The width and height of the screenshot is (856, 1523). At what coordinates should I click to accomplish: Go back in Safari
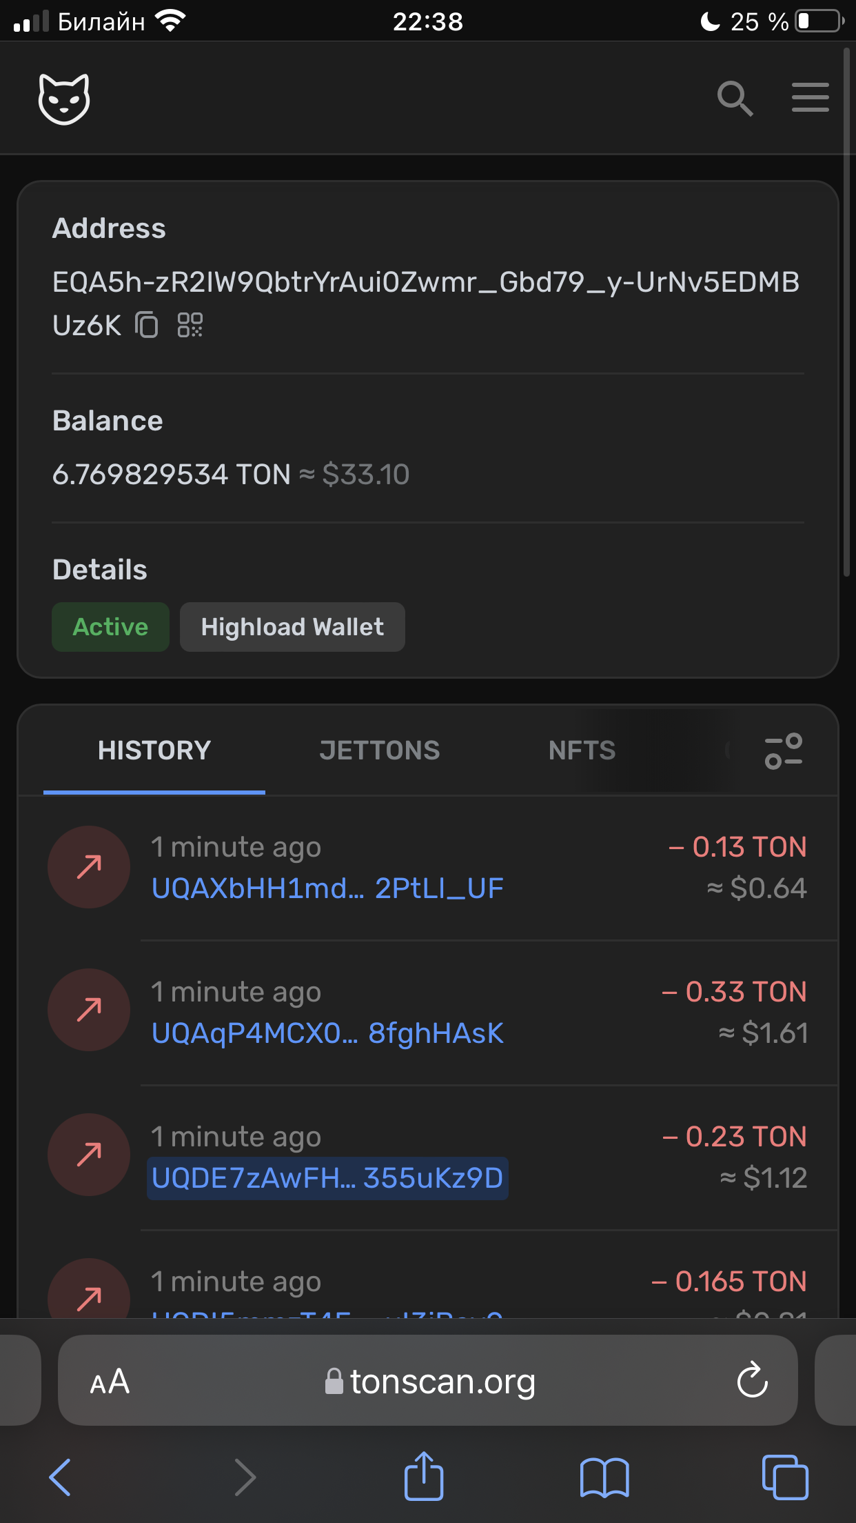tap(61, 1477)
